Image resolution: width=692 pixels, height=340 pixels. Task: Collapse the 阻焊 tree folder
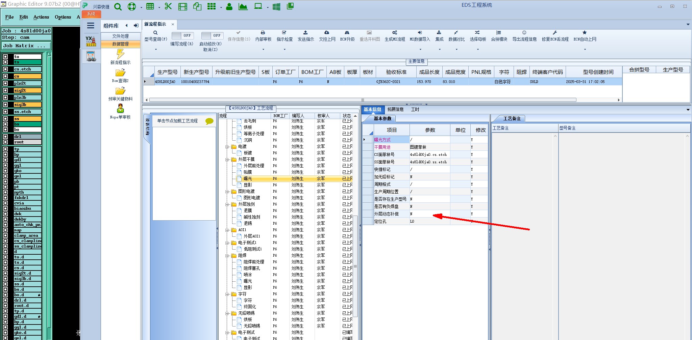227,256
